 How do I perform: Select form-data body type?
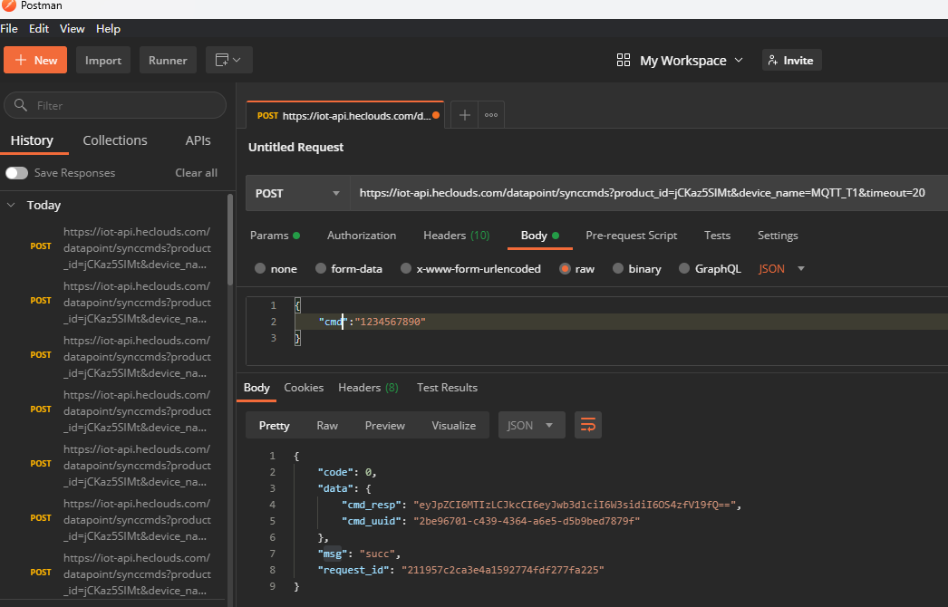[x=321, y=268]
